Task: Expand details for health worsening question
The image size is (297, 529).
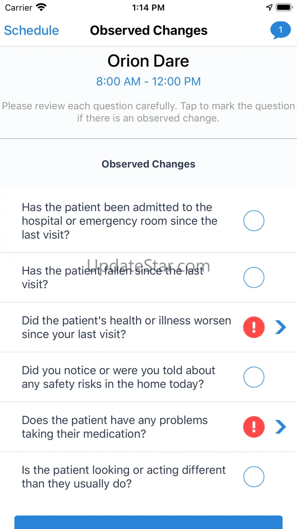Action: (x=281, y=327)
